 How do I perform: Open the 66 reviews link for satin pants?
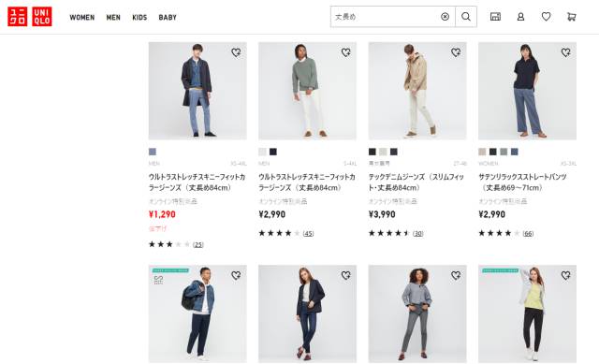point(528,233)
